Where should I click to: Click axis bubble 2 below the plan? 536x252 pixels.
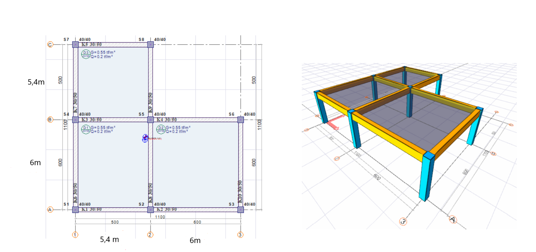tap(150, 235)
